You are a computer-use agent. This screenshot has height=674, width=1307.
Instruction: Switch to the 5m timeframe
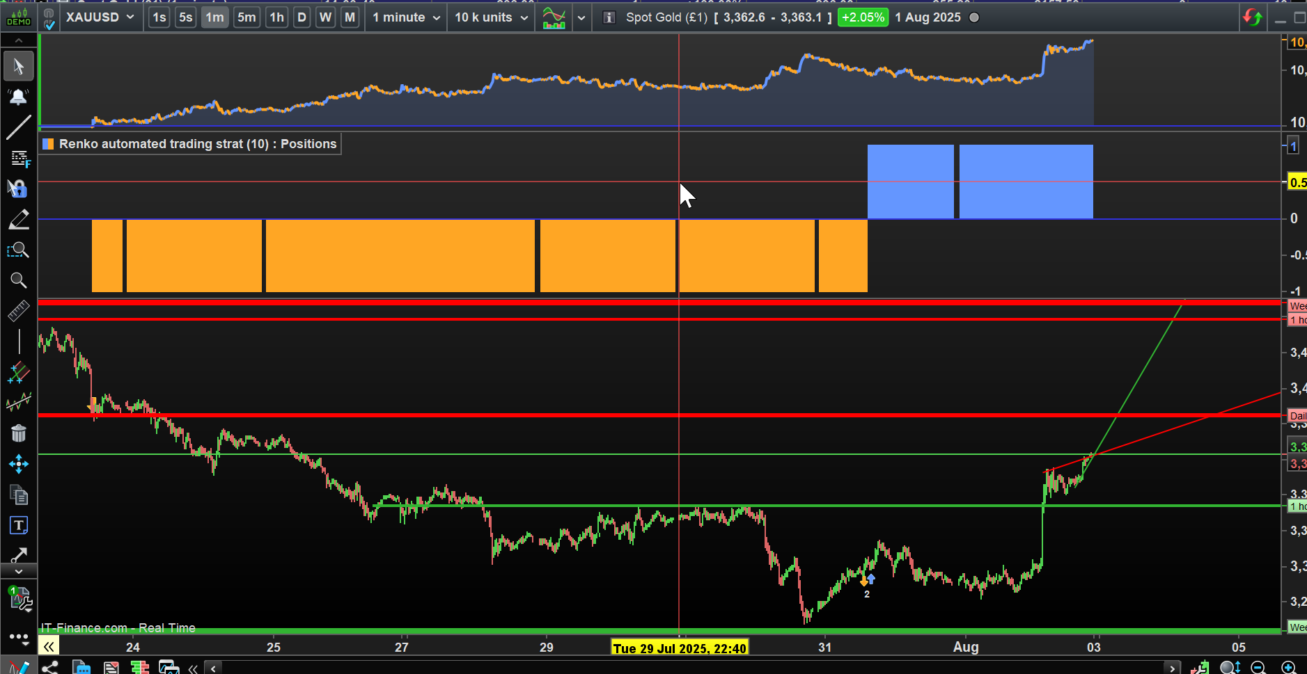(246, 17)
